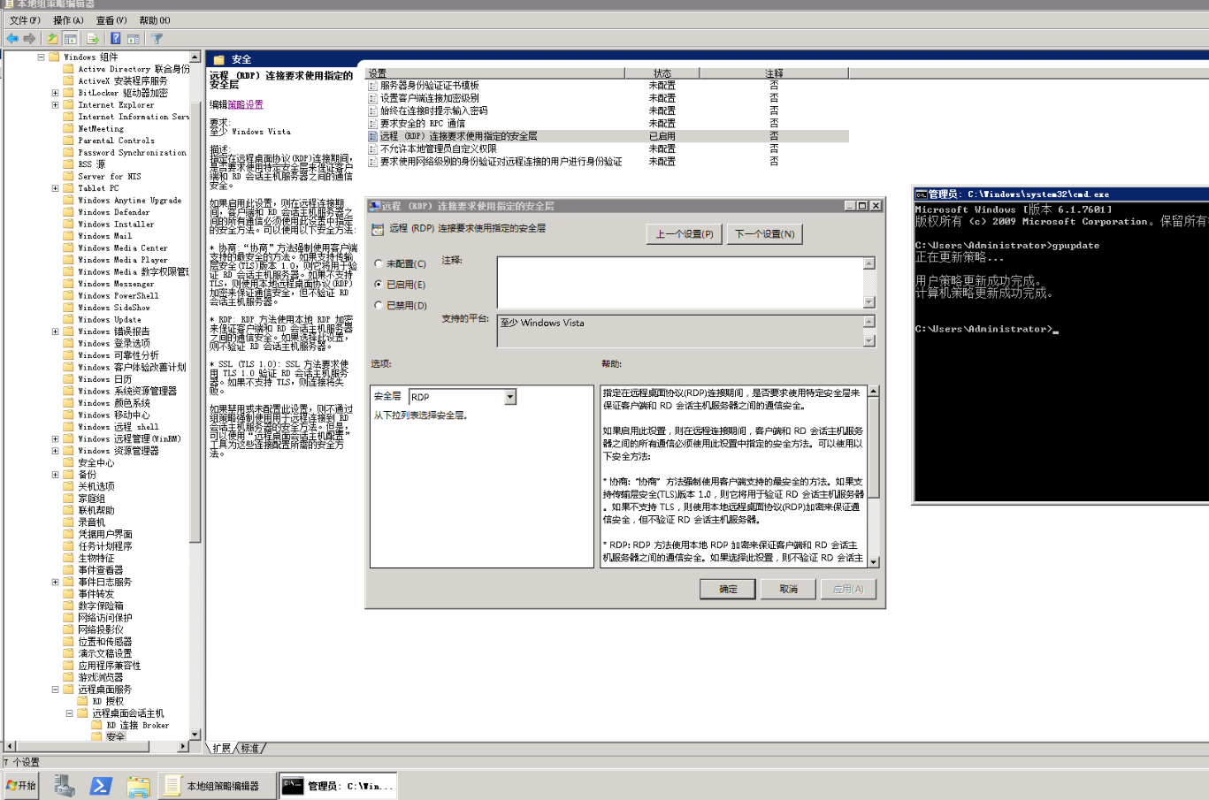Confirm with the 确定 button
The height and width of the screenshot is (800, 1209).
728,589
